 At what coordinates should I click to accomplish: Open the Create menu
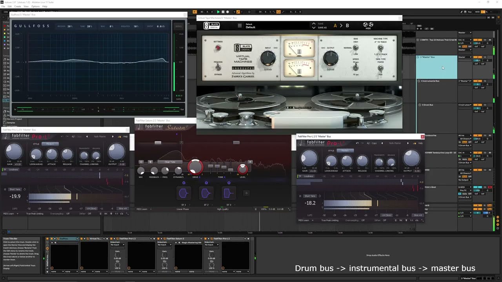pyautogui.click(x=18, y=7)
